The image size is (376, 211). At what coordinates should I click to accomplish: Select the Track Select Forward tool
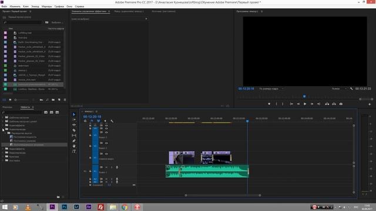pos(74,120)
